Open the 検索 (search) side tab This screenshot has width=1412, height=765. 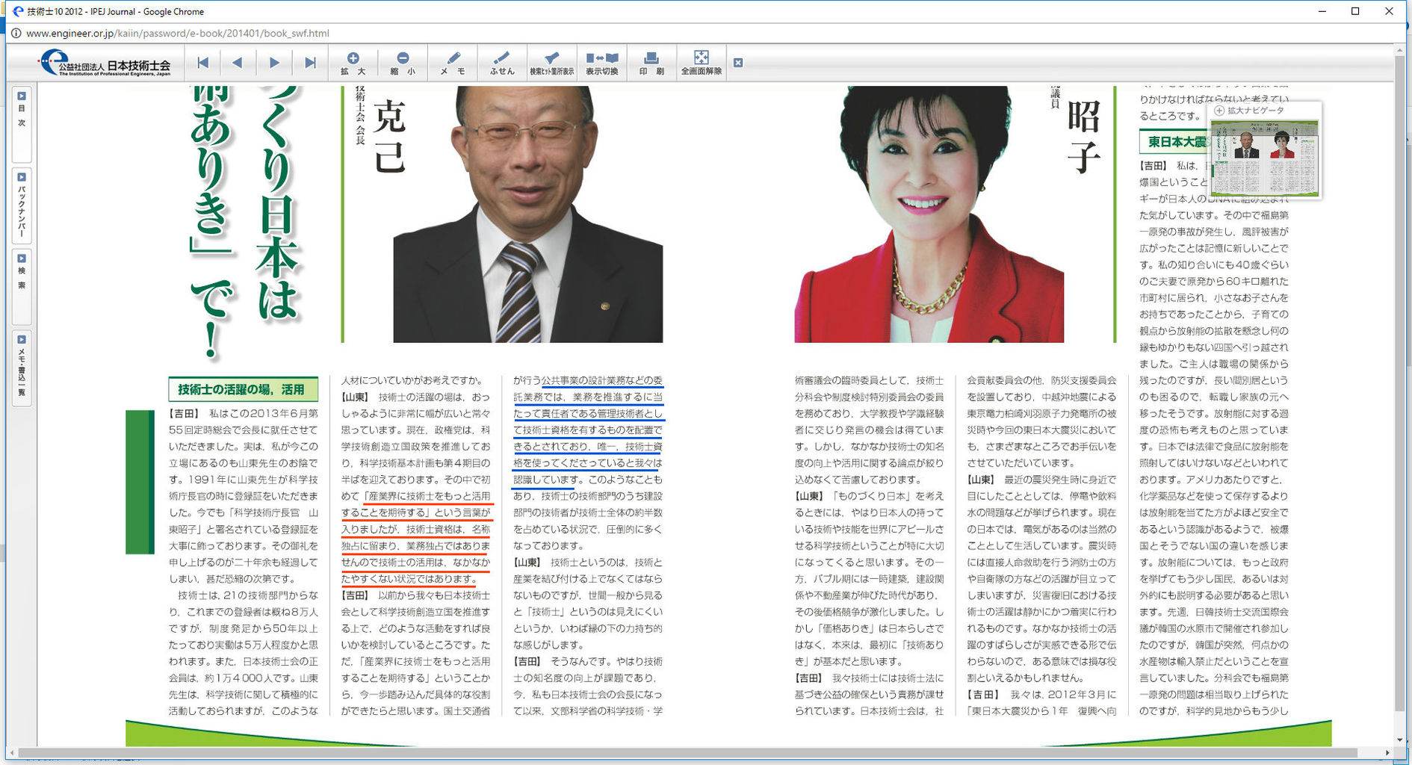[22, 287]
